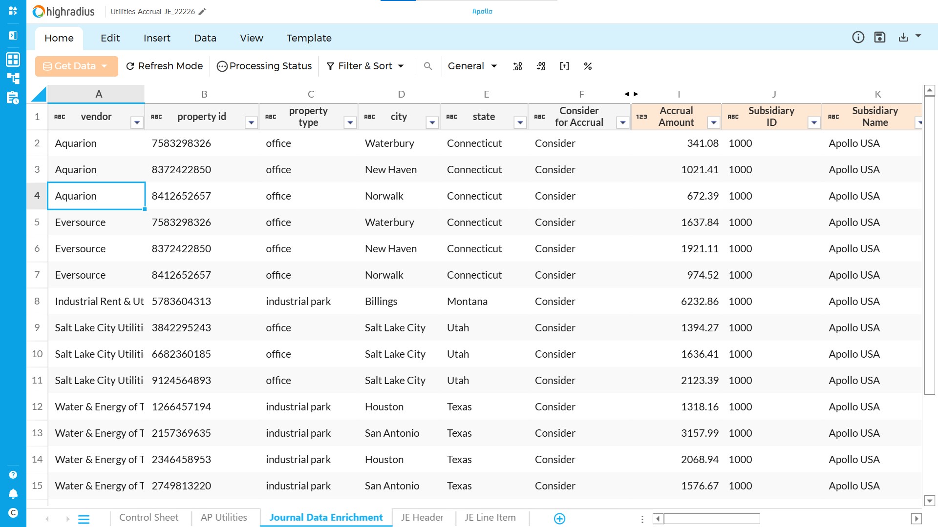Image resolution: width=938 pixels, height=527 pixels.
Task: Click the save icon in the ribbon
Action: pyautogui.click(x=879, y=38)
